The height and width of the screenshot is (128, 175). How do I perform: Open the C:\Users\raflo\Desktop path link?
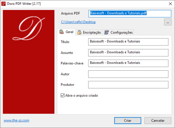[78, 22]
